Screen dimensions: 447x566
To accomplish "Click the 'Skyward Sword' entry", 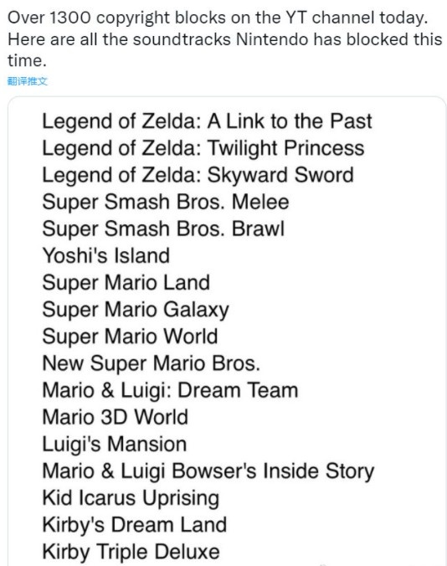I will tap(198, 175).
